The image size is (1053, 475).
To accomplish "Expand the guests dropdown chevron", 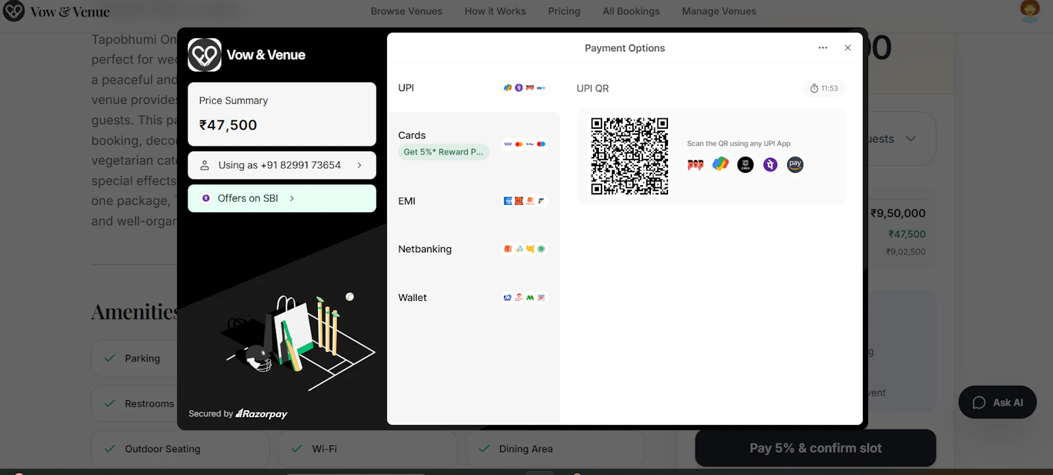I will click(911, 139).
